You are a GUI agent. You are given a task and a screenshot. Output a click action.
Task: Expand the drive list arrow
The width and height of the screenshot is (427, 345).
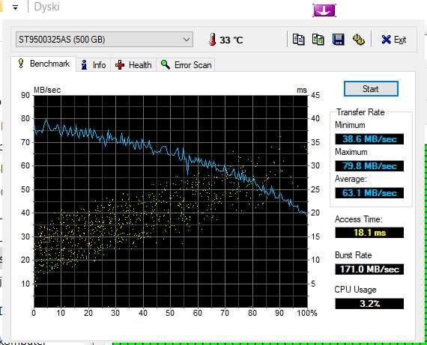(187, 40)
